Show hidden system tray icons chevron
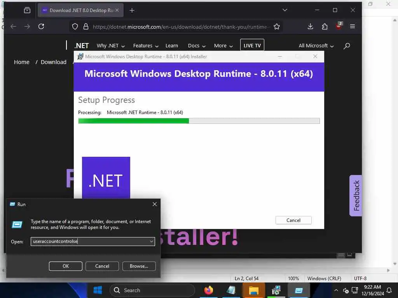The height and width of the screenshot is (298, 398). click(336, 290)
